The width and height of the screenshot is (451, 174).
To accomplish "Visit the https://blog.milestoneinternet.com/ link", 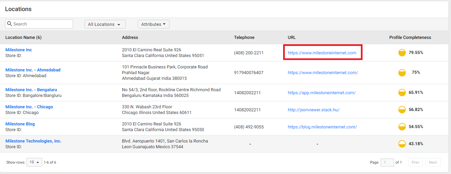I will point(322,127).
